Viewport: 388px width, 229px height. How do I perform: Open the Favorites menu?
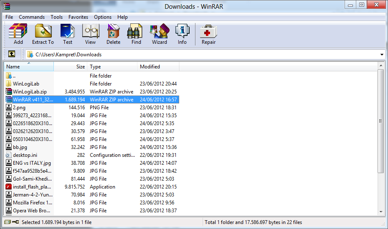point(78,17)
